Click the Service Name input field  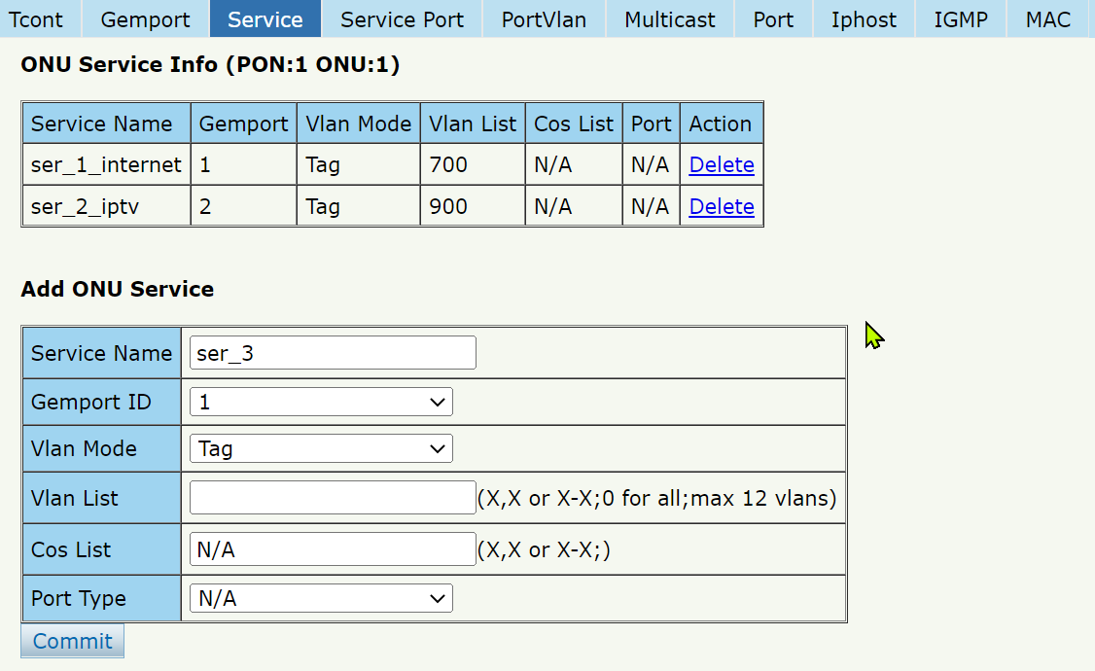[333, 353]
